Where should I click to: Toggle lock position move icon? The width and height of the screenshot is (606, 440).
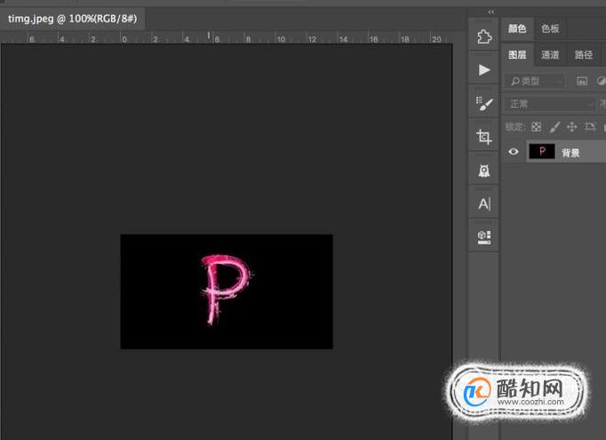click(x=572, y=127)
